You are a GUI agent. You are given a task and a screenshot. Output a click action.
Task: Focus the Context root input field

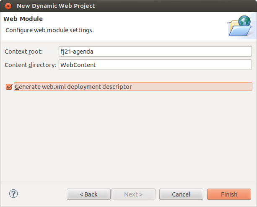(x=155, y=52)
